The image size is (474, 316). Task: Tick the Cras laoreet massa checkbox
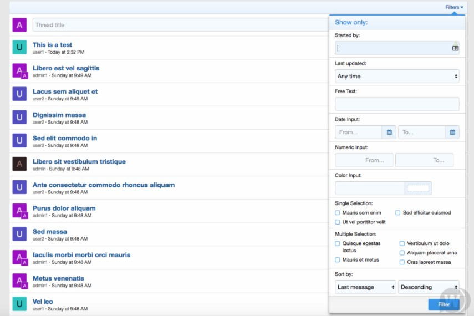tap(402, 262)
